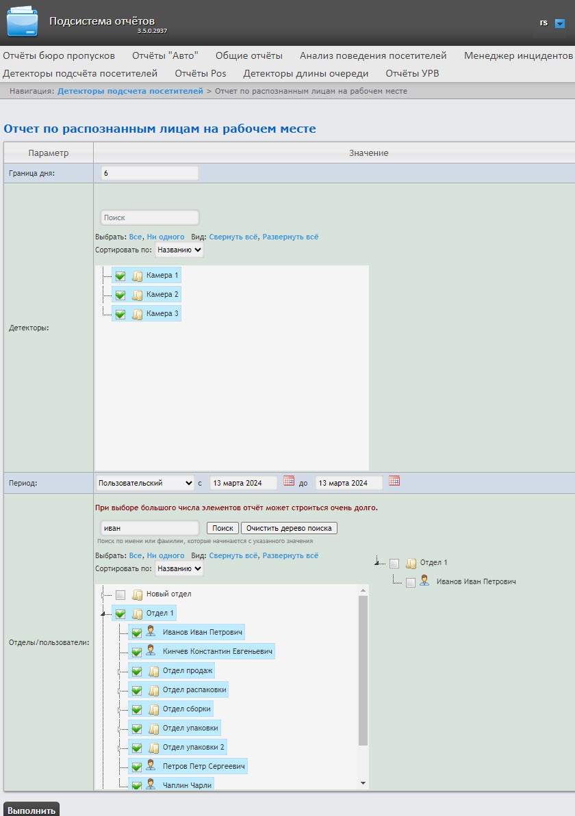Screen dimensions: 575x816
Task: Click folder icon next to Камера 1
Action: click(x=137, y=276)
